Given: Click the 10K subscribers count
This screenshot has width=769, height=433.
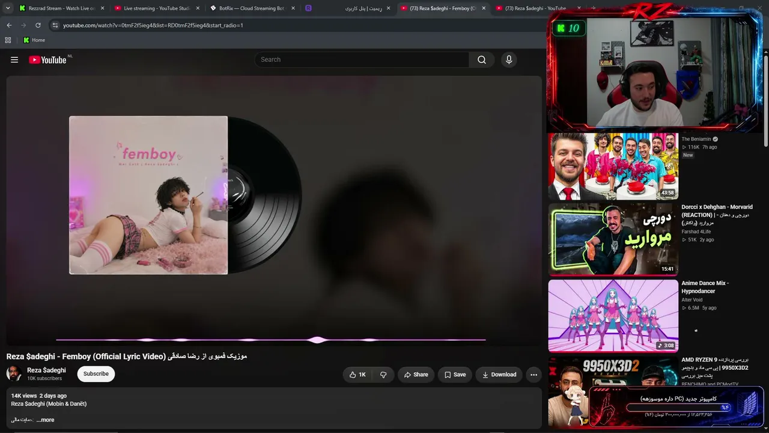Looking at the screenshot, I should click(x=44, y=378).
